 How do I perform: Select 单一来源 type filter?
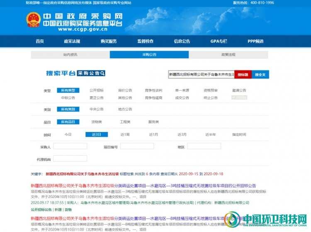pos(182,90)
